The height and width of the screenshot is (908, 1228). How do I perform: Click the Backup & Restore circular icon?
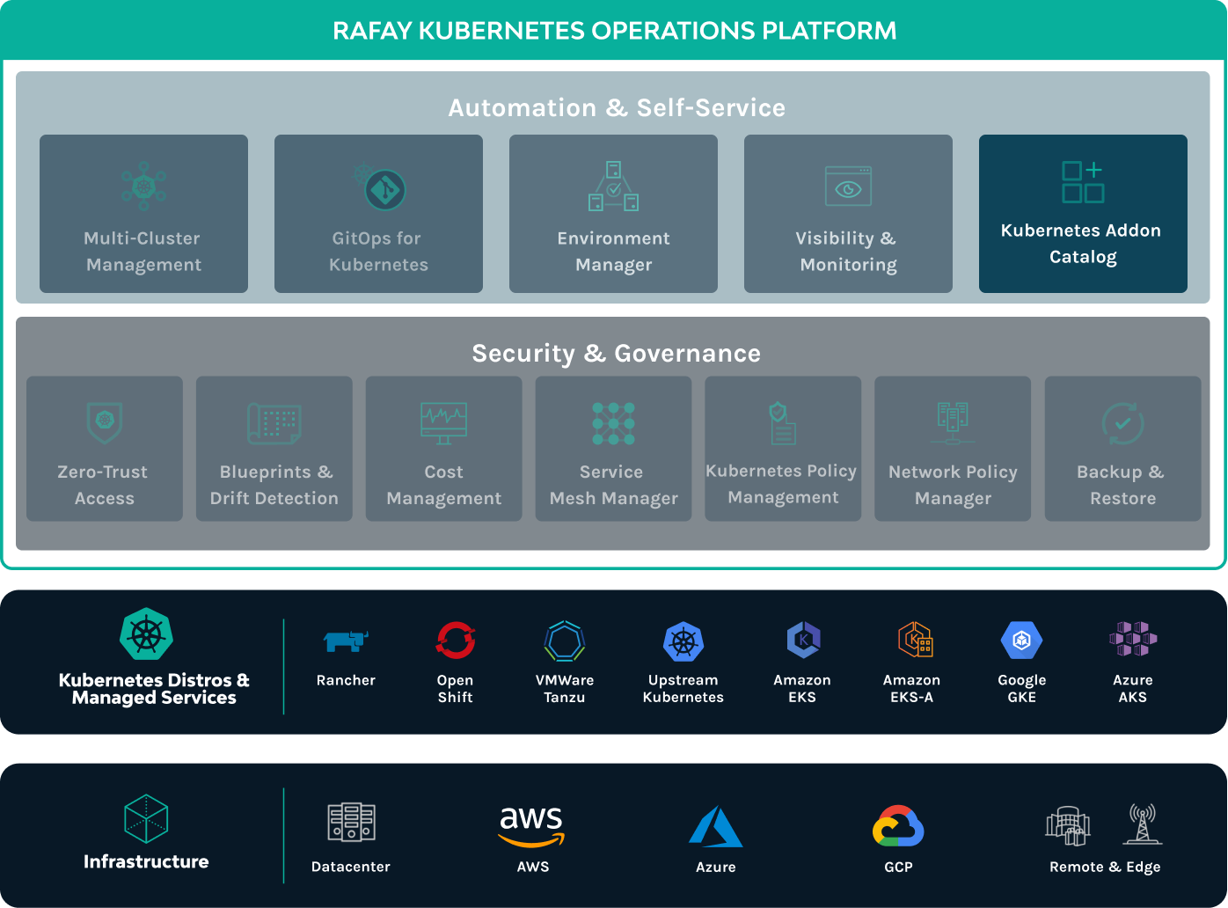pyautogui.click(x=1123, y=423)
